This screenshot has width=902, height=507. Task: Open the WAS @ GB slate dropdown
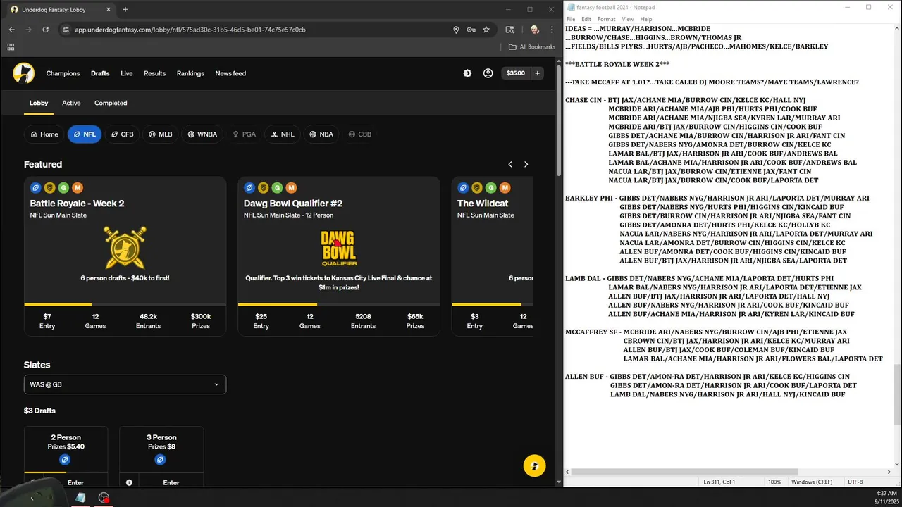125,384
